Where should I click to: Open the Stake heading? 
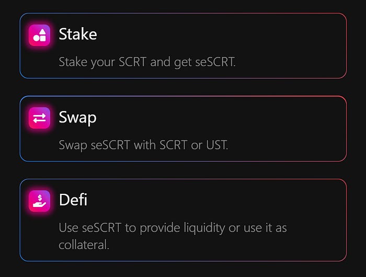pos(78,34)
